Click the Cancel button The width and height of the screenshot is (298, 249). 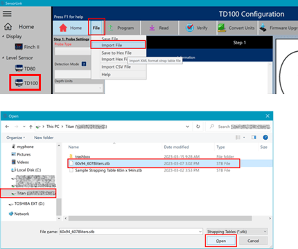coord(254,241)
